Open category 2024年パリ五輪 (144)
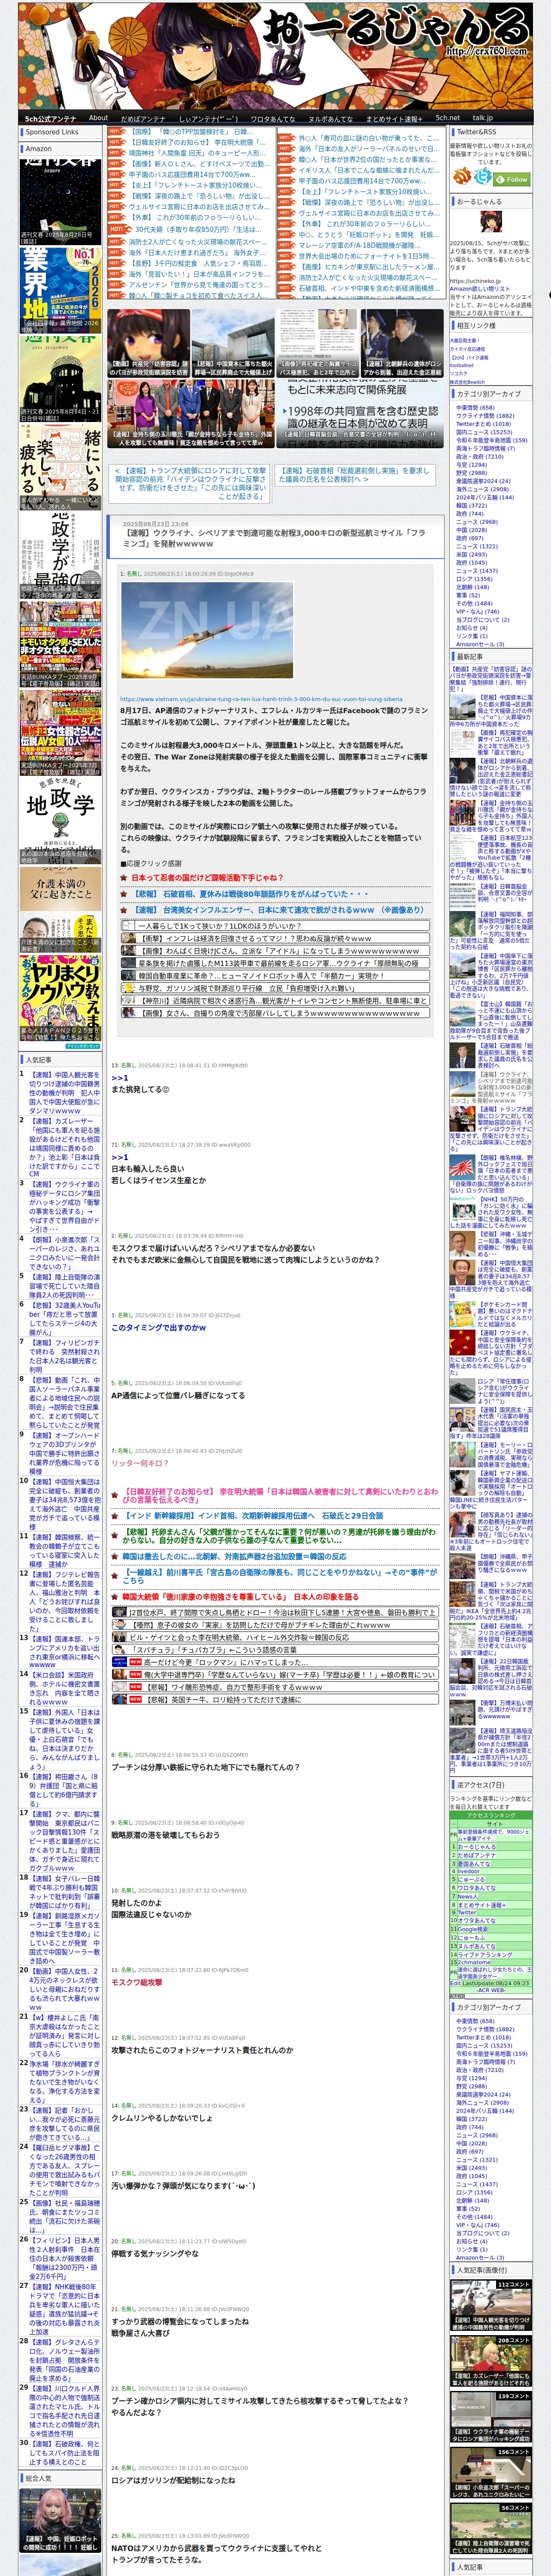This screenshot has width=551, height=2576. point(485,497)
